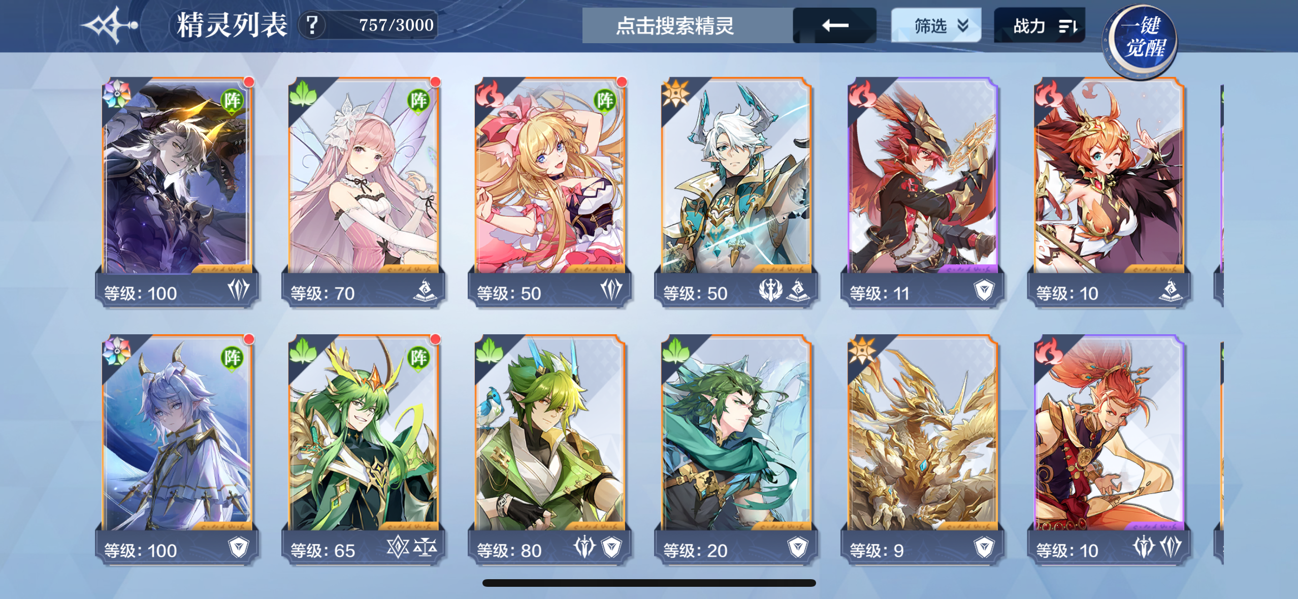Tap flower element icon on level 100 dragon card
The image size is (1298, 599).
tap(116, 93)
